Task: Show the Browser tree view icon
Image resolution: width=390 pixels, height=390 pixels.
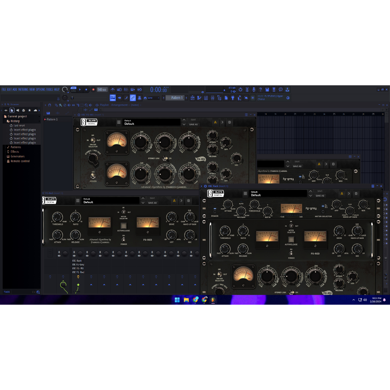Action: click(x=219, y=98)
